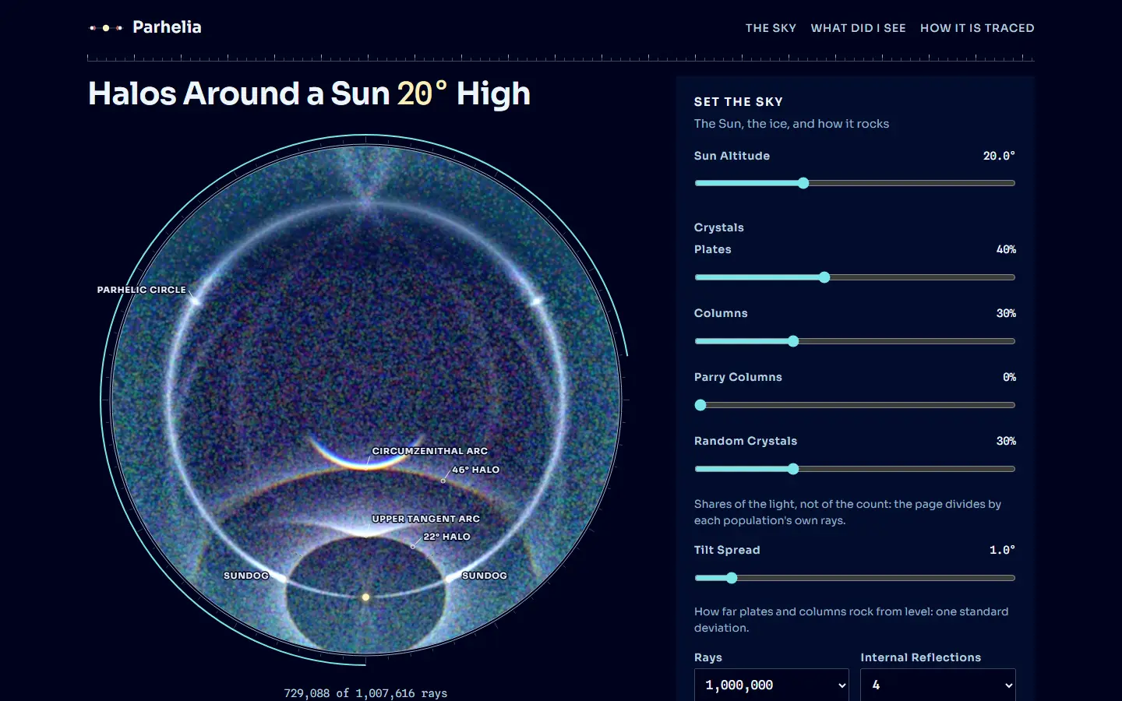
Task: Click the Plates slider handle
Action: (824, 277)
